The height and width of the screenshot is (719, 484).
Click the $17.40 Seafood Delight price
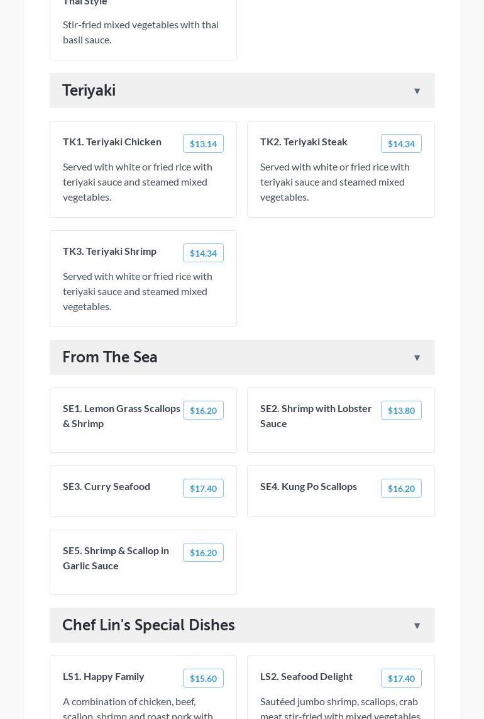(401, 678)
